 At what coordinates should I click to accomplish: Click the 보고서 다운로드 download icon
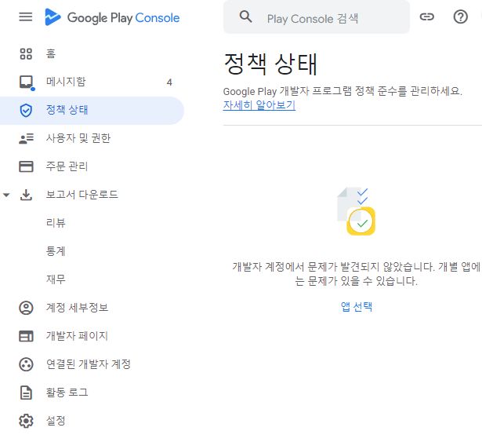point(26,195)
